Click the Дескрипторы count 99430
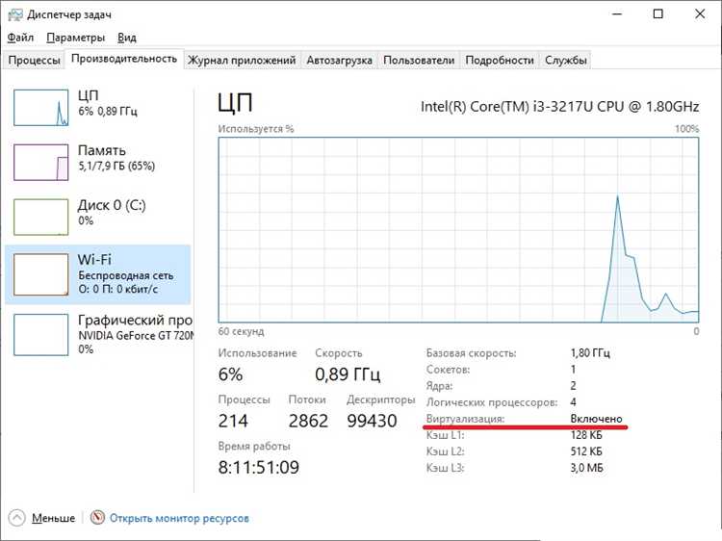The height and width of the screenshot is (541, 722). tap(372, 421)
